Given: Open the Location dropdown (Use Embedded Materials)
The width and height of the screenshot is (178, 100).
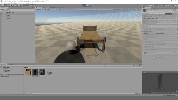Looking at the screenshot, I should click(167, 20).
